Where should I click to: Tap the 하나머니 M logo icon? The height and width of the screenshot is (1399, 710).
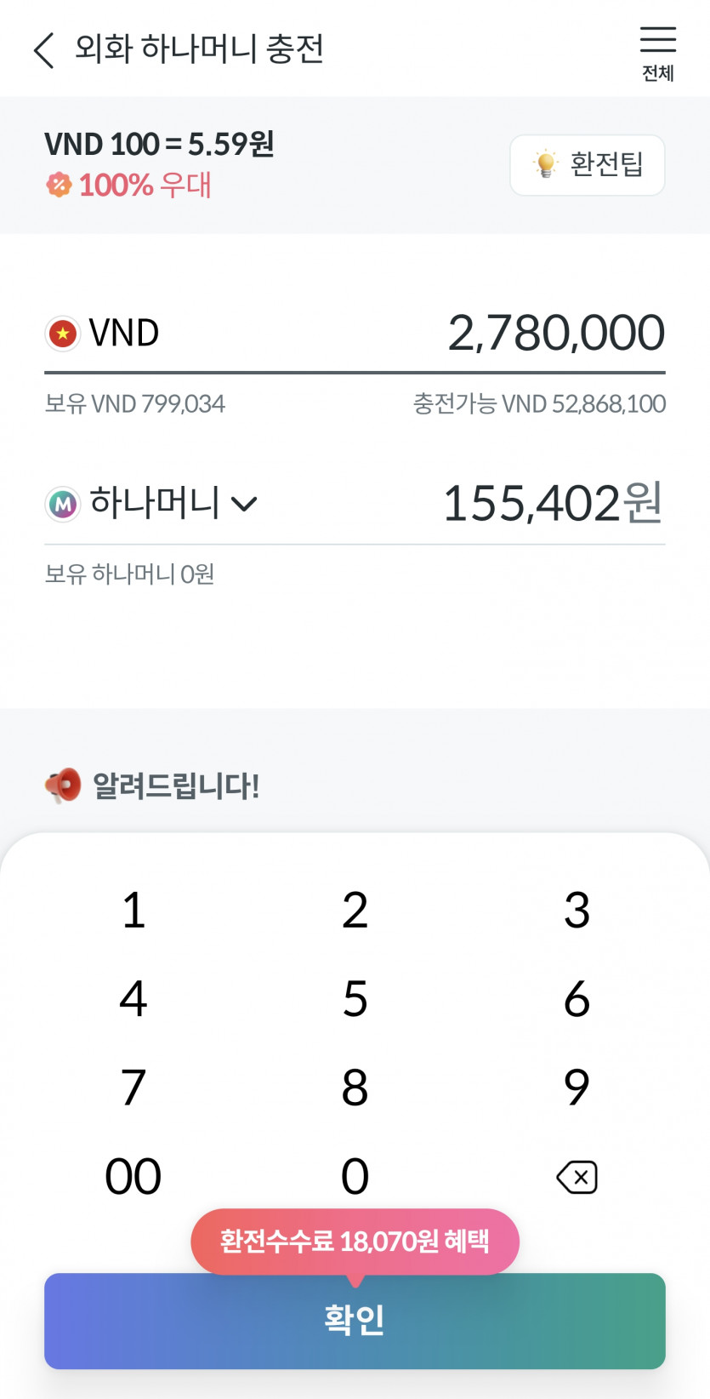(63, 504)
